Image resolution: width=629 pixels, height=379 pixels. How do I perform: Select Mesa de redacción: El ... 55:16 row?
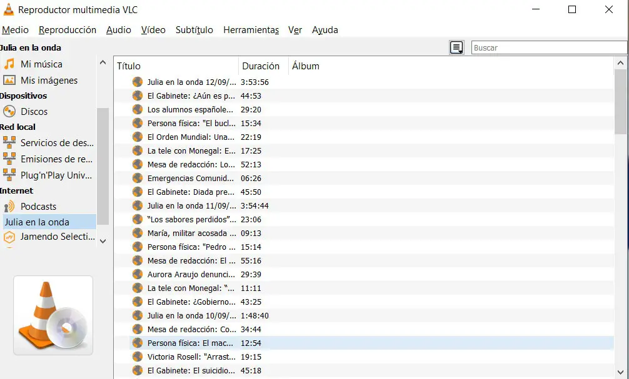[x=371, y=260]
